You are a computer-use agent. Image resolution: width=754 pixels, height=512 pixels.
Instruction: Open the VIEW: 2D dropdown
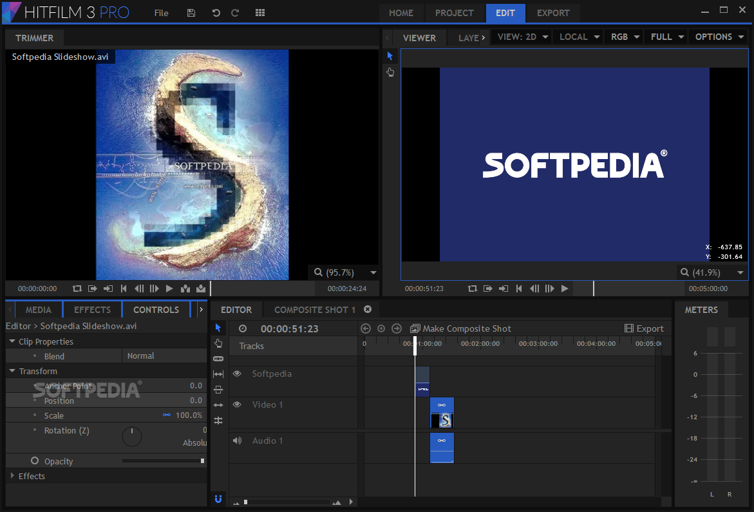pos(523,37)
